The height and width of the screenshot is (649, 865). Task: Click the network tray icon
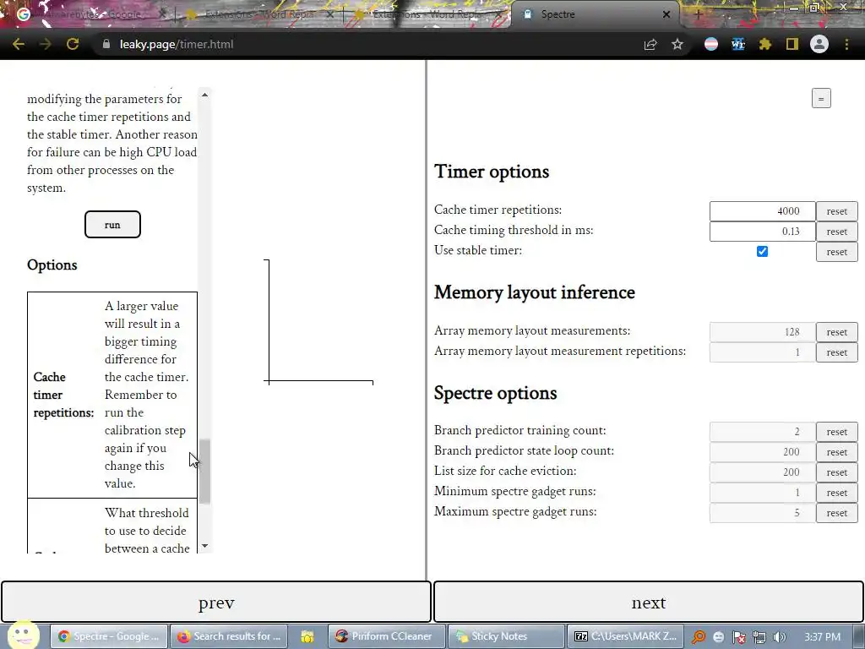point(759,637)
